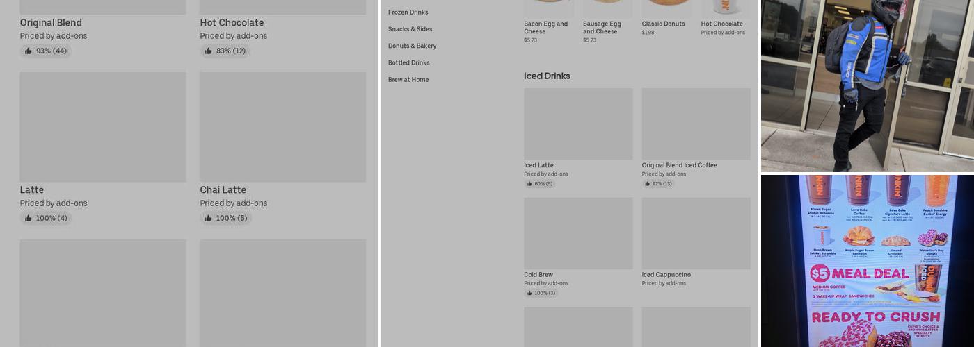Jump to Brew at Home section

click(408, 80)
